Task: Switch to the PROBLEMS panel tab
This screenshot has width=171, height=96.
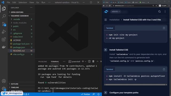Action: [x=42, y=62]
